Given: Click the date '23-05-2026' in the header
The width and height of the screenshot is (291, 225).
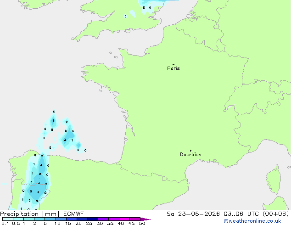Looking at the screenshot, I should tap(199, 214).
